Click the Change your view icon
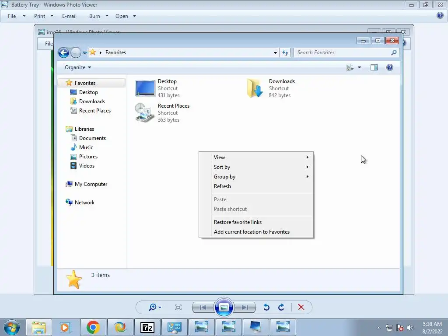The width and height of the screenshot is (448, 336). coord(350,67)
